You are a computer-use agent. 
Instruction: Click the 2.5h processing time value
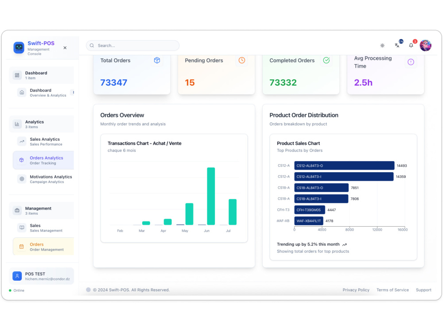[x=363, y=82]
